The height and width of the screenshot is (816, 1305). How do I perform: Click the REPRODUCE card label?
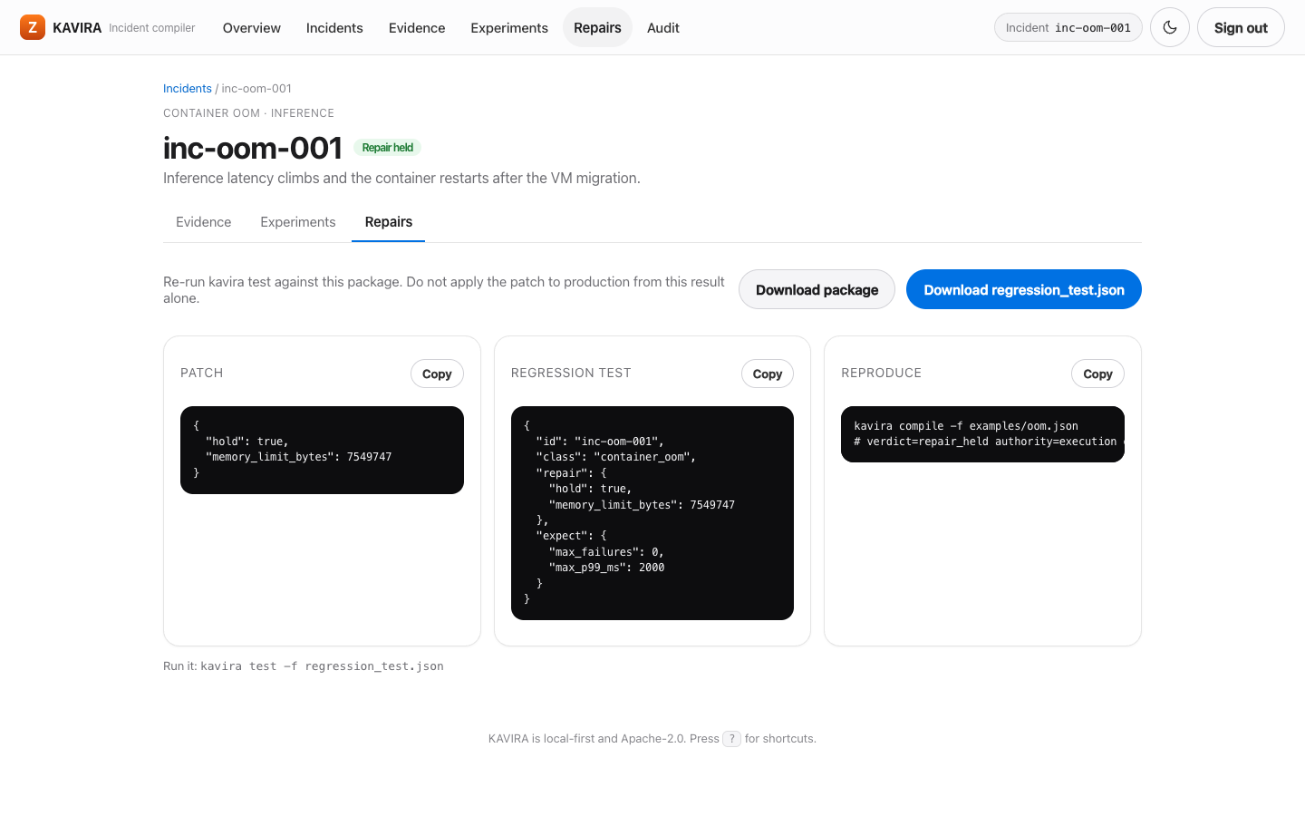(881, 373)
